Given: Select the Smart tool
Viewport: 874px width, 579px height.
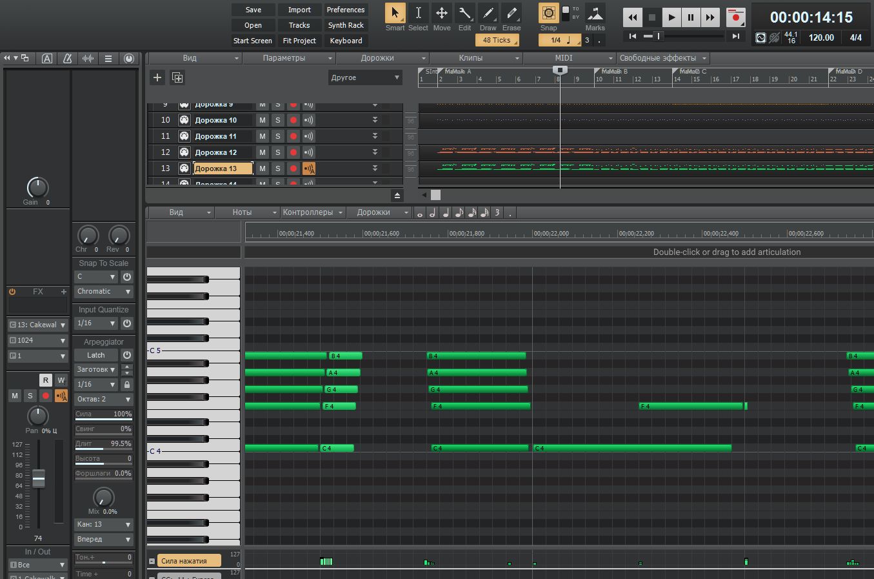Looking at the screenshot, I should [x=395, y=14].
